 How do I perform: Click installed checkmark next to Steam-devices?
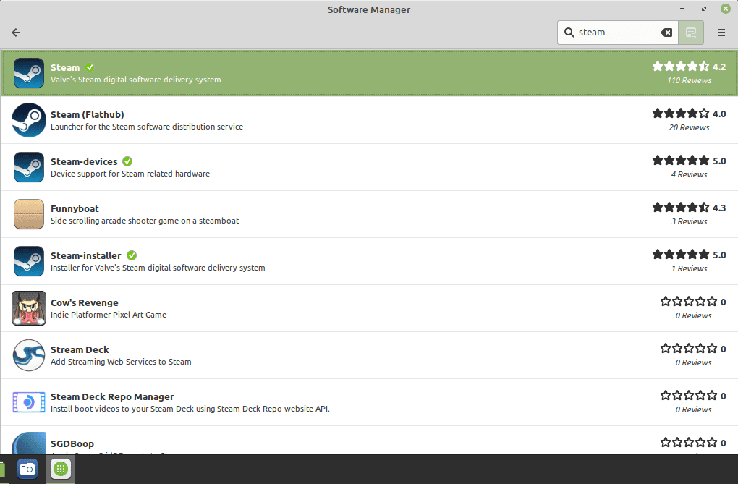coord(127,161)
